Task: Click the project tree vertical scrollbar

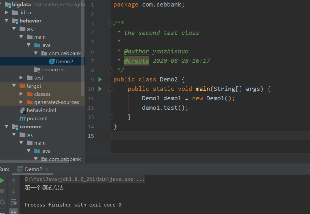Action: click(83, 49)
